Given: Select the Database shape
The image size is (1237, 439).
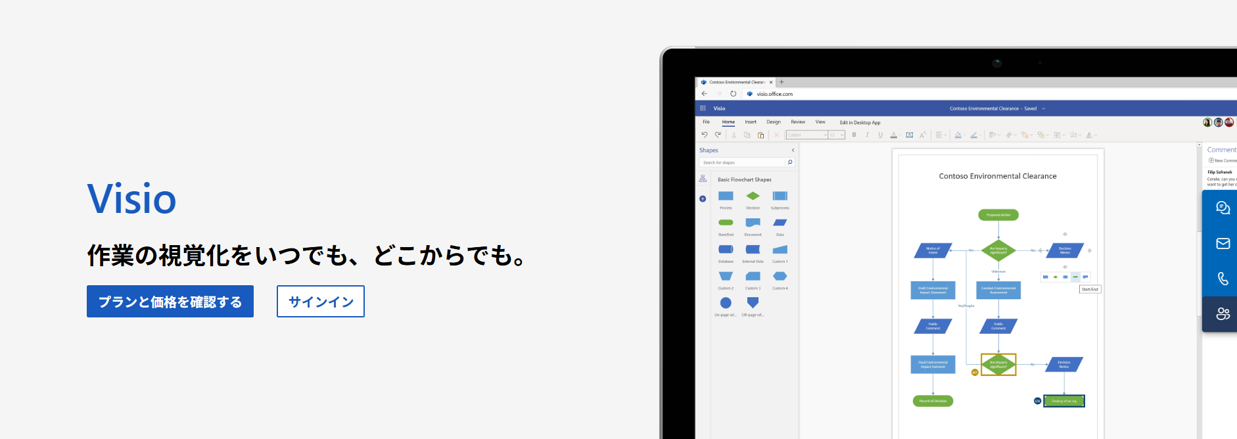Looking at the screenshot, I should click(726, 249).
